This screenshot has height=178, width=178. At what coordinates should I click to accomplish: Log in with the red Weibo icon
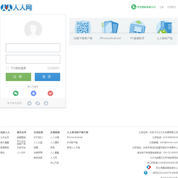(x=50, y=93)
